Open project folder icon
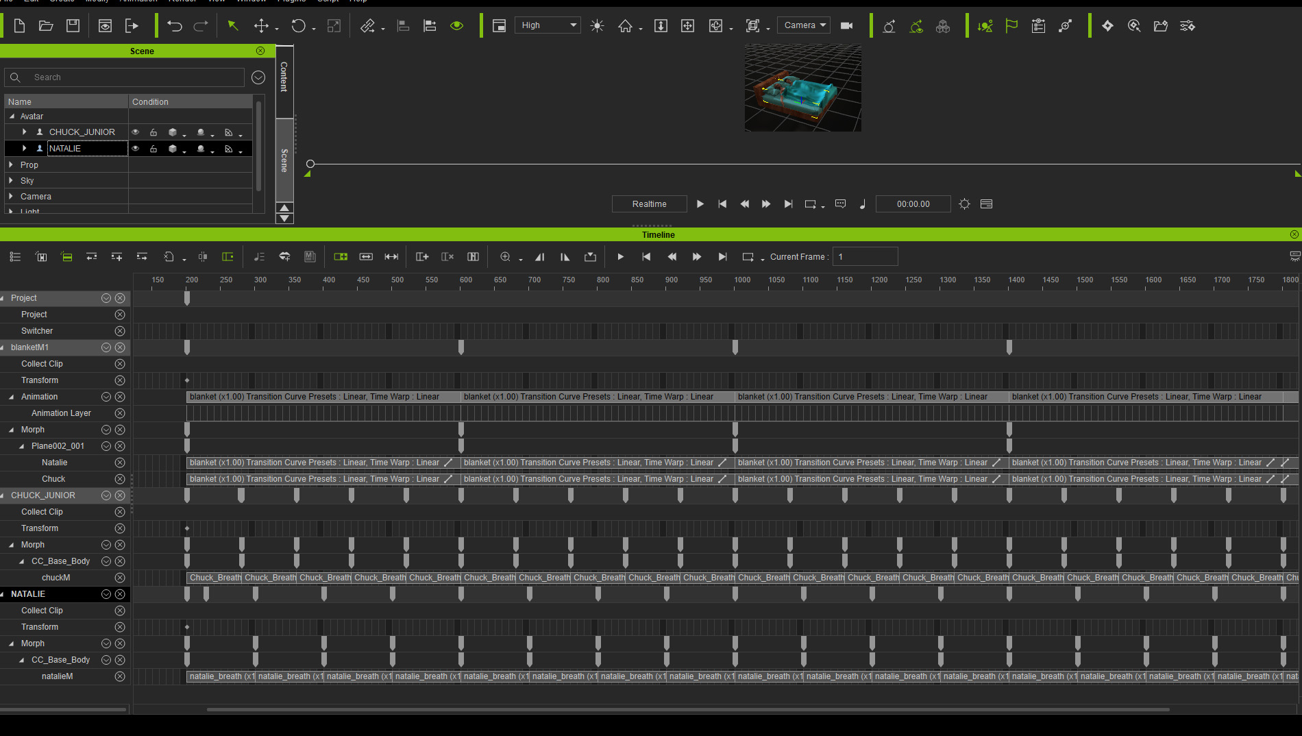Screen dimensions: 1302x736 (x=46, y=25)
